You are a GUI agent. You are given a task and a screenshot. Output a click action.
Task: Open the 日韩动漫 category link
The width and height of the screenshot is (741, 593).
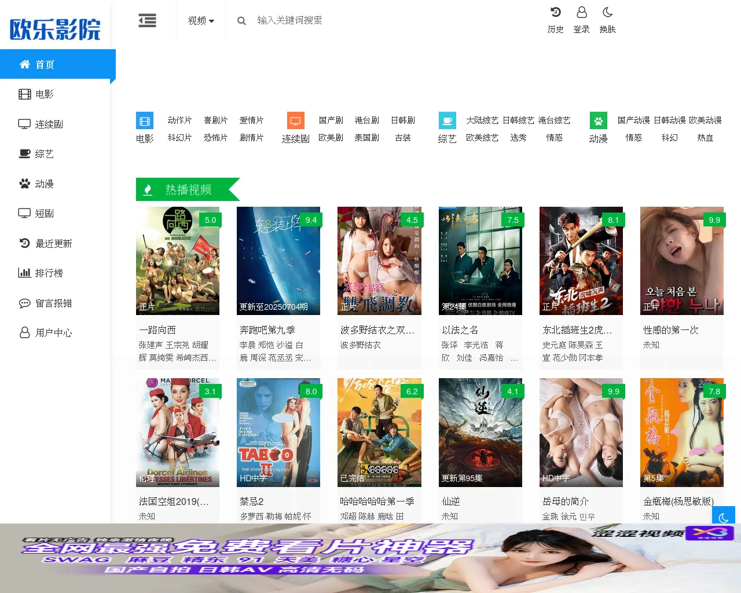pos(670,120)
